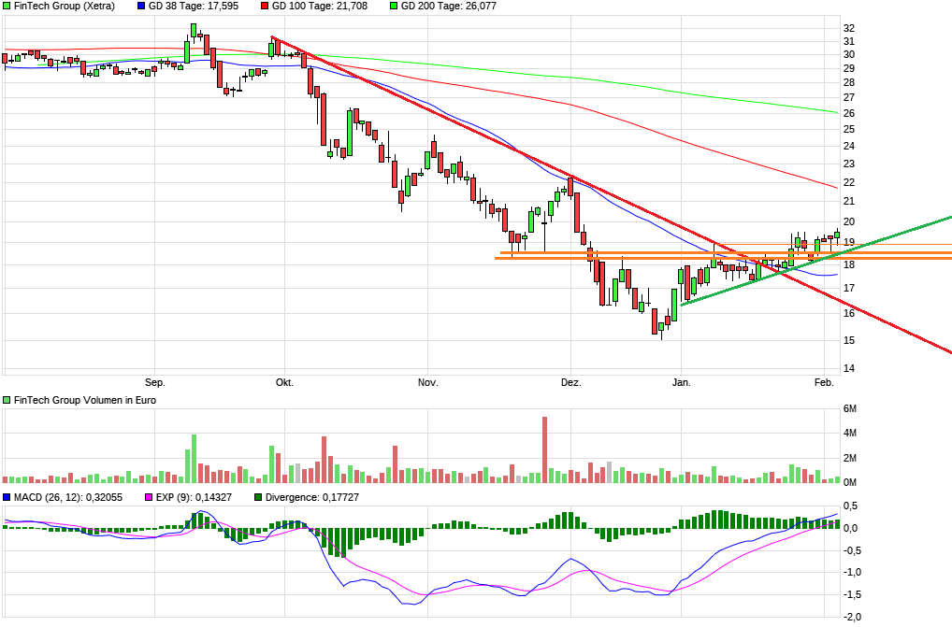Screen dimensions: 952x627
Task: Click the volume axis value 6M
Action: click(850, 408)
